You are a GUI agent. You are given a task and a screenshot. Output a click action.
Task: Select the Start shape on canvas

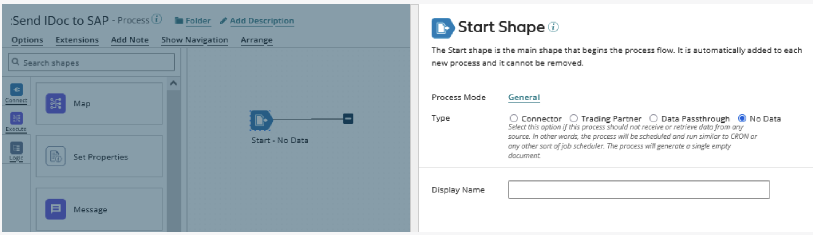tap(261, 120)
